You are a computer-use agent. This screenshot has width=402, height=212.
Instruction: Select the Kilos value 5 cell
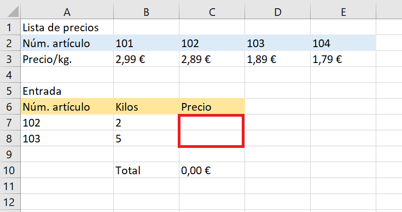[146, 139]
